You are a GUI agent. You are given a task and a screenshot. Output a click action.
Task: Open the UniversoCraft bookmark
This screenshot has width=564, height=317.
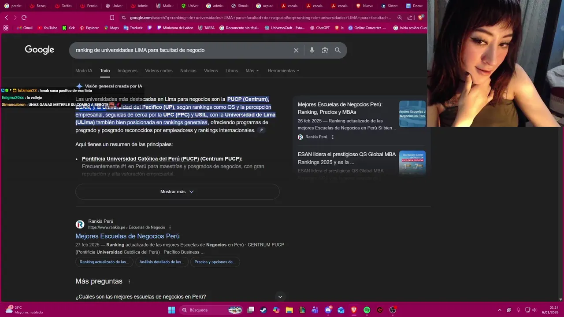pos(285,28)
